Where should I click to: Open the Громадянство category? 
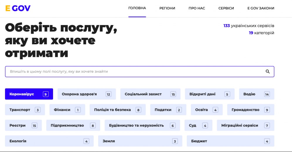tap(250, 110)
